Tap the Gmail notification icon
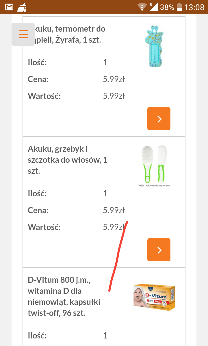Image resolution: width=208 pixels, height=346 pixels. tap(9, 7)
